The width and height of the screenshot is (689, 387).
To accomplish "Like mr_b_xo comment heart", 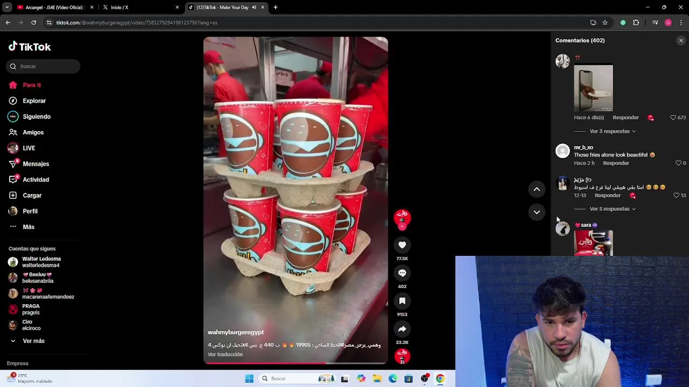I will click(x=678, y=163).
